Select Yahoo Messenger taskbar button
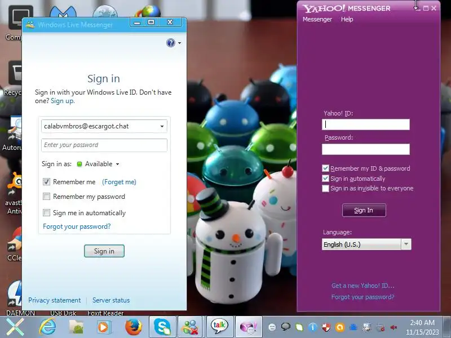Screen dimensions: 451x338 click(249, 327)
